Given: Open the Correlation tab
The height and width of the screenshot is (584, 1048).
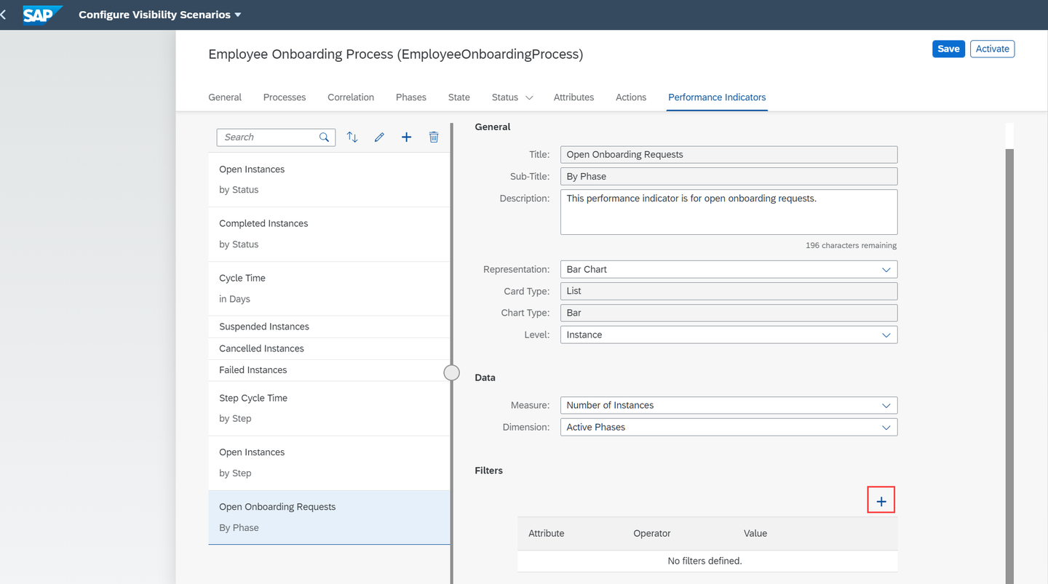Looking at the screenshot, I should 351,97.
